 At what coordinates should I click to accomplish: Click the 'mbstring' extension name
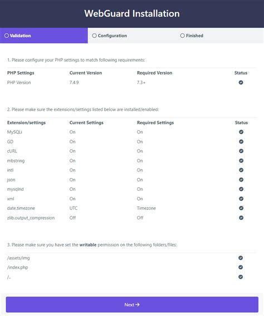point(16,161)
